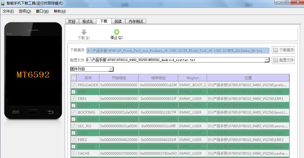Click the Scatter File (配置文件) folder button
The width and height of the screenshot is (304, 158).
[283, 60]
